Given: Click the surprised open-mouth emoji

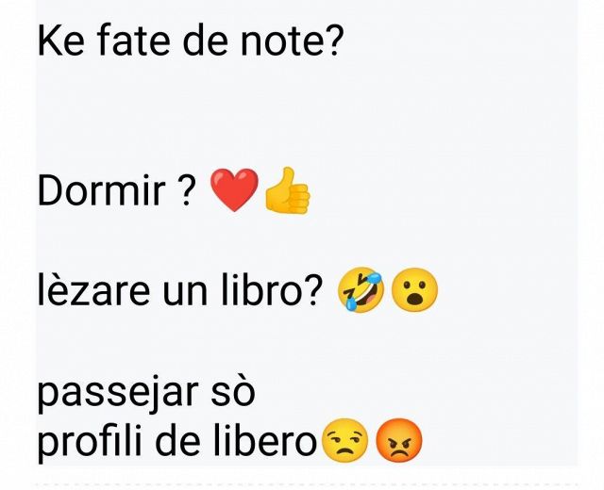Looking at the screenshot, I should click(414, 289).
